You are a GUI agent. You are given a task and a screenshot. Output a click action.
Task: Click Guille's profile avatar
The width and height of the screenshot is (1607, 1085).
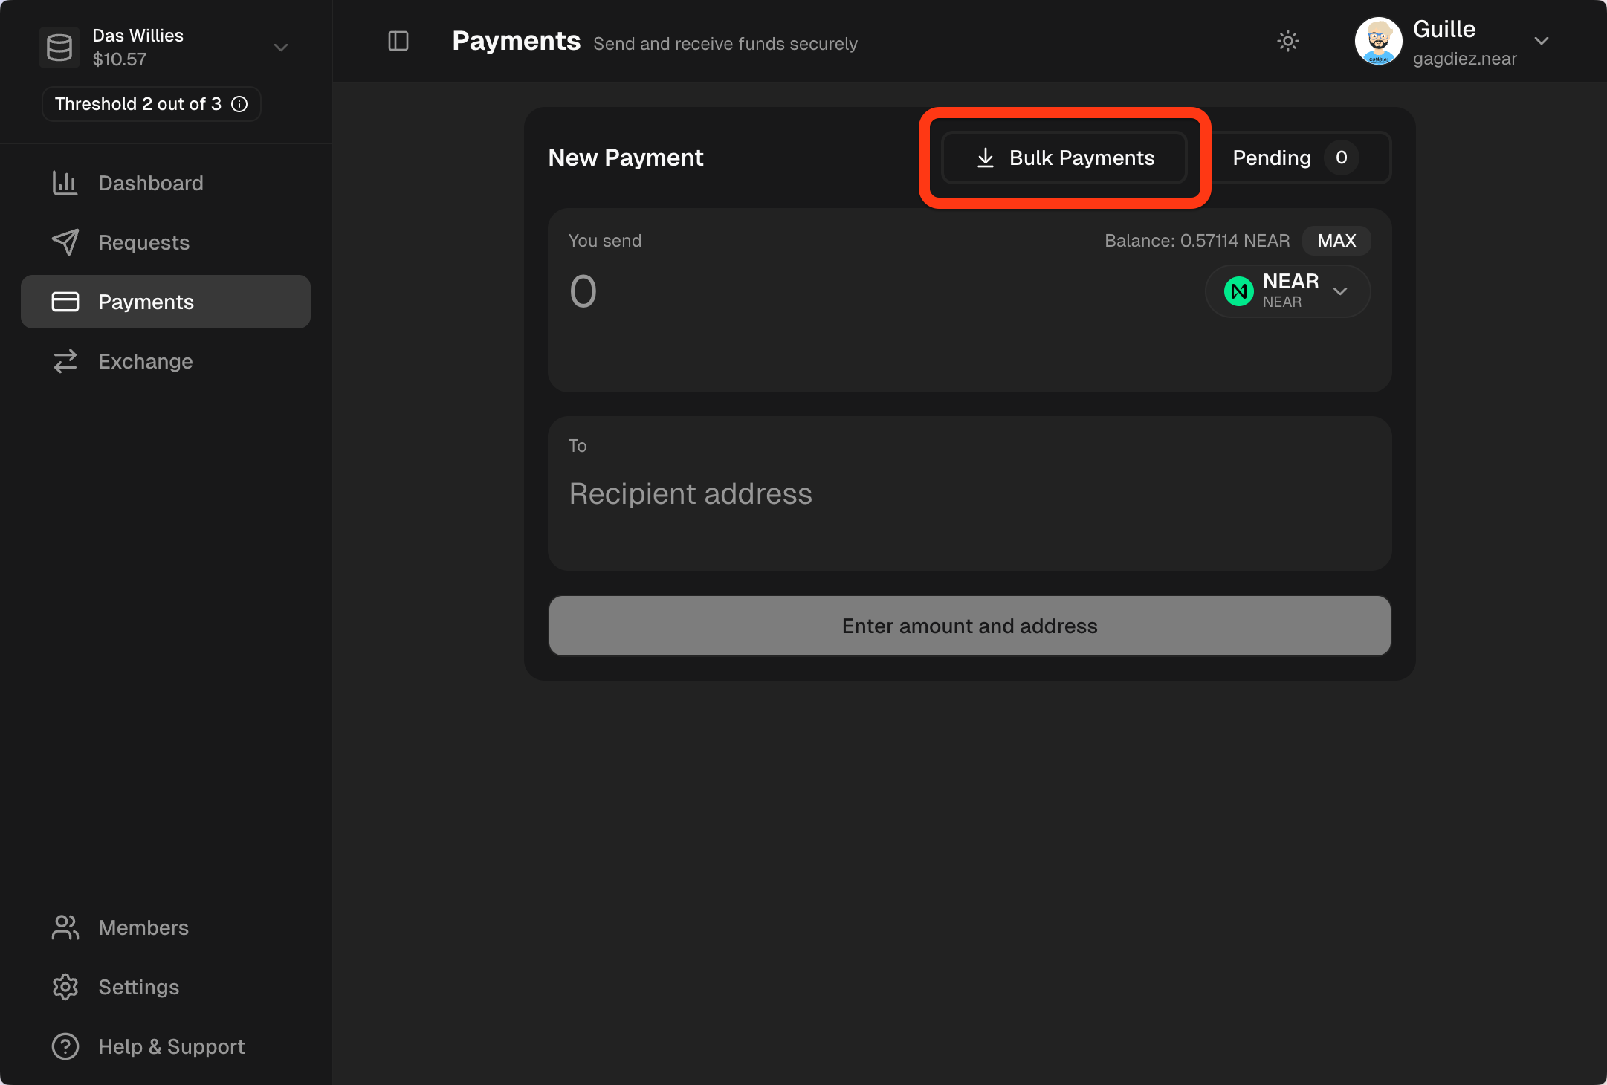pos(1379,41)
